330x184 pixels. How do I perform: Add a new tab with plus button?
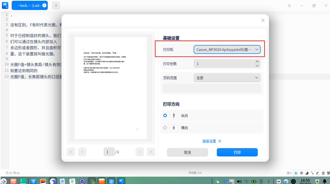[x=56, y=6]
